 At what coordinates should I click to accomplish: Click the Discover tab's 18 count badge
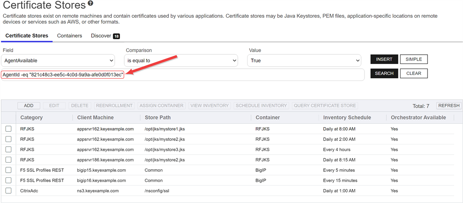116,36
